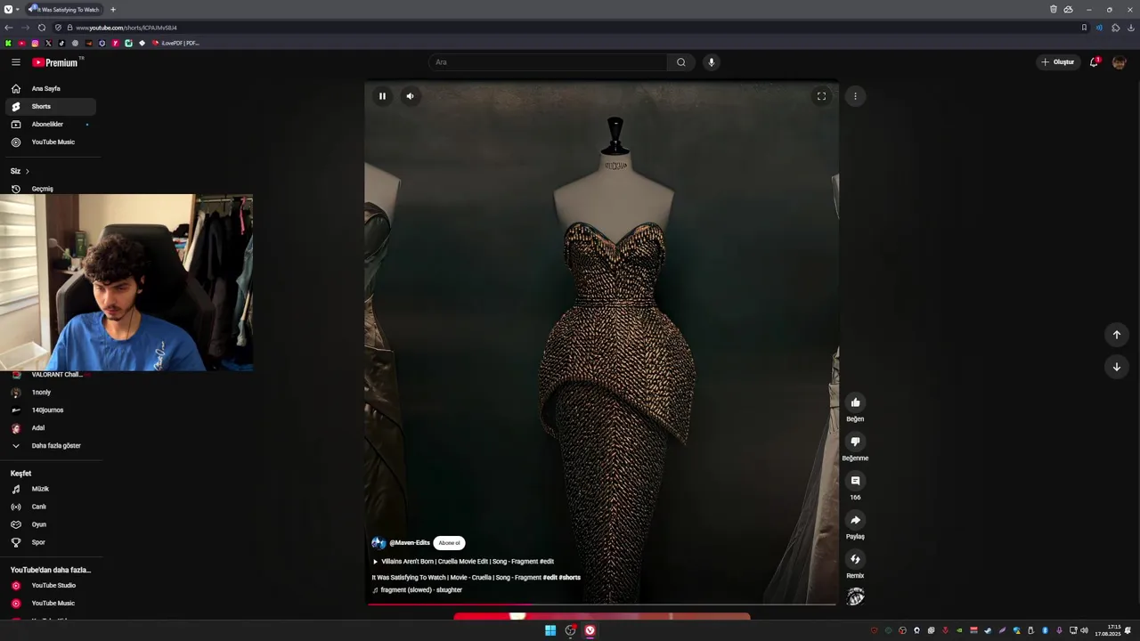Screen dimensions: 1140x641
Task: Open the sync cloud icon in title bar
Action: coord(1068,9)
